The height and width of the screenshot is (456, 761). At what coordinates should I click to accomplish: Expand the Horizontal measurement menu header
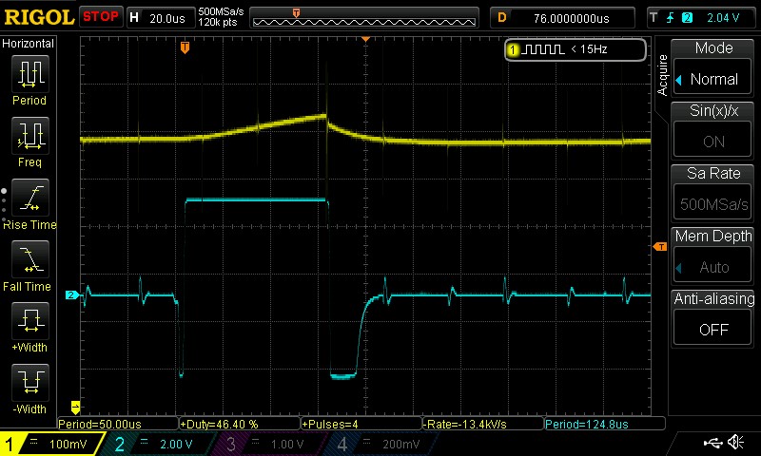point(29,44)
